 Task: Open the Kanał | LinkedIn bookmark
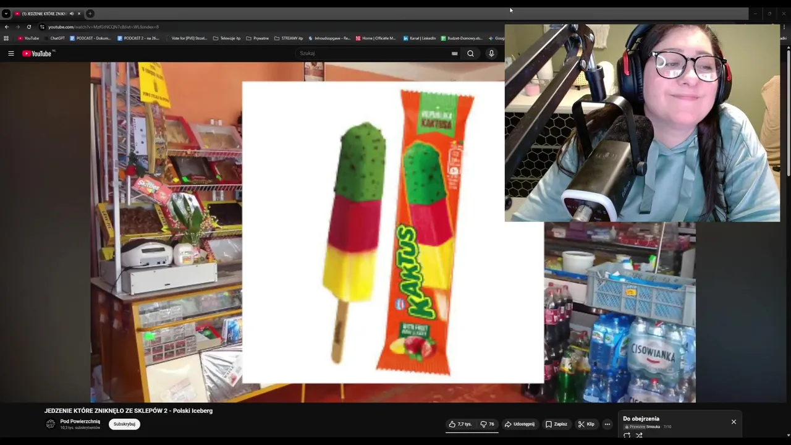pyautogui.click(x=420, y=38)
